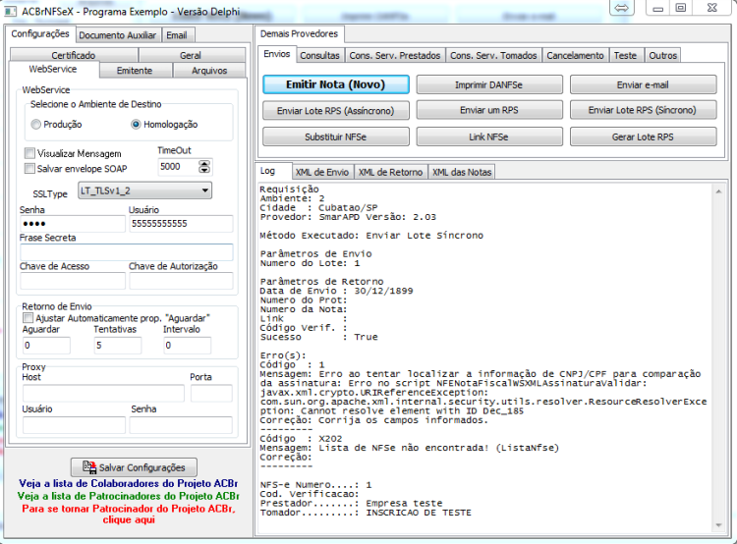Switch to the Documento Auxiliar tab
This screenshot has width=737, height=544.
pos(118,35)
